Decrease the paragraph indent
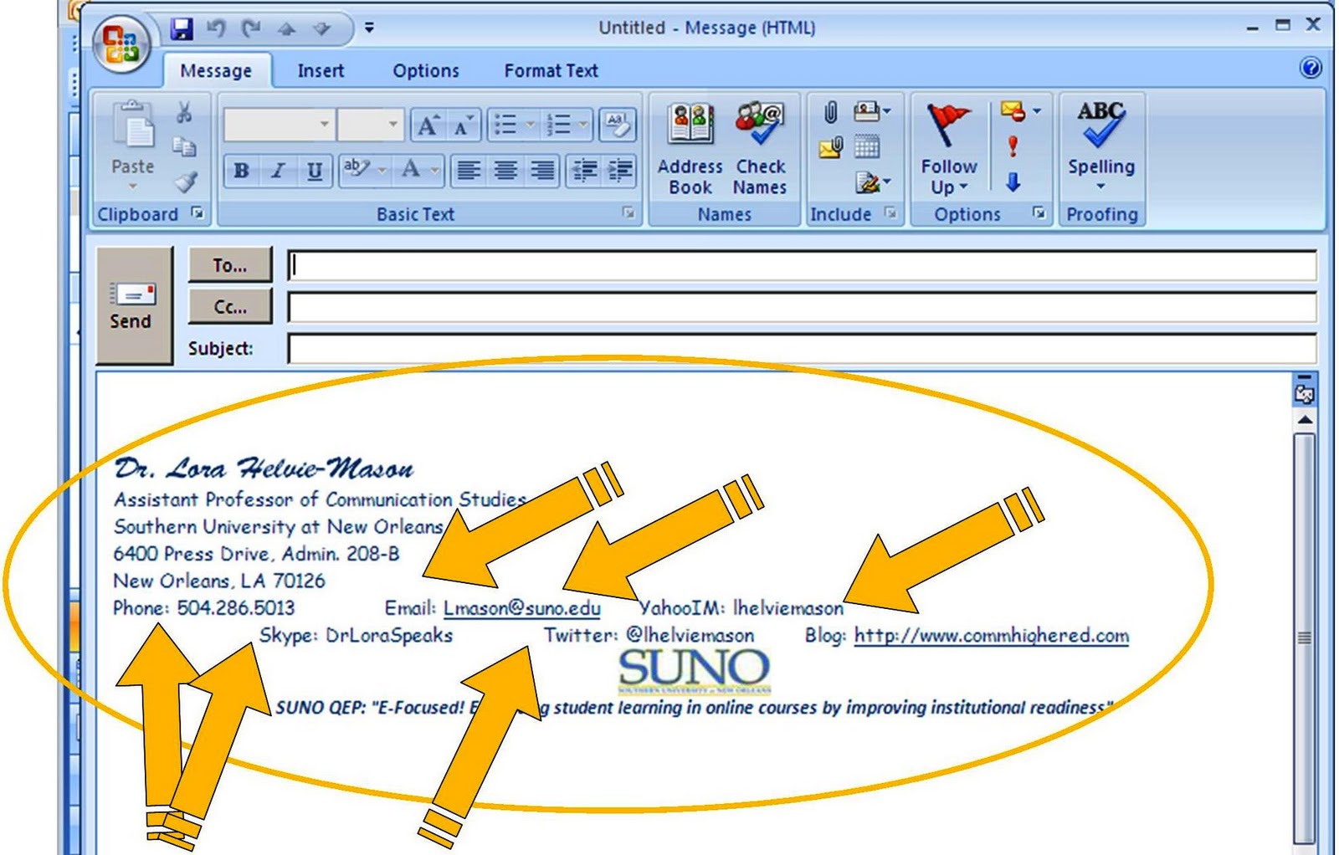The width and height of the screenshot is (1339, 855). [583, 171]
